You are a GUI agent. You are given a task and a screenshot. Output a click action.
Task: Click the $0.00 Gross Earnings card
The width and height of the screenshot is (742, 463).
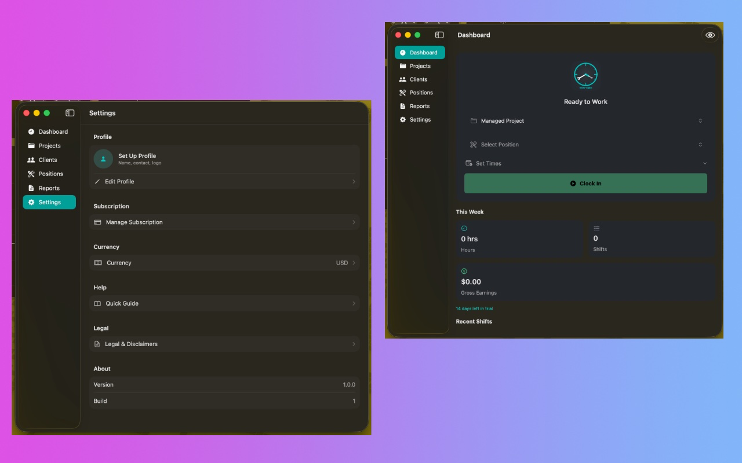pos(585,282)
